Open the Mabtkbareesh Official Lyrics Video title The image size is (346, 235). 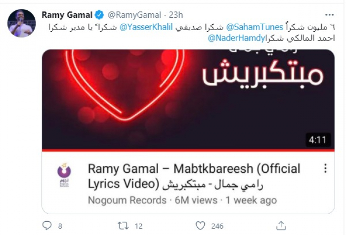click(194, 176)
